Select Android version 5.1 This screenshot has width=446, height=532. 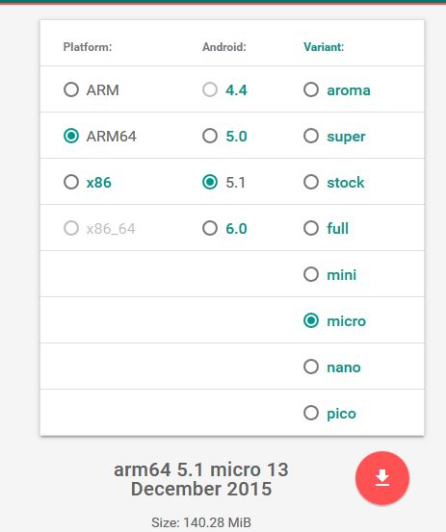210,182
